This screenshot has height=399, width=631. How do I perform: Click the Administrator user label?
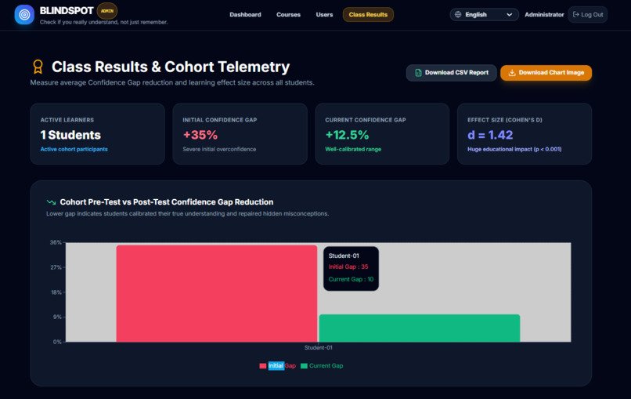coord(544,15)
